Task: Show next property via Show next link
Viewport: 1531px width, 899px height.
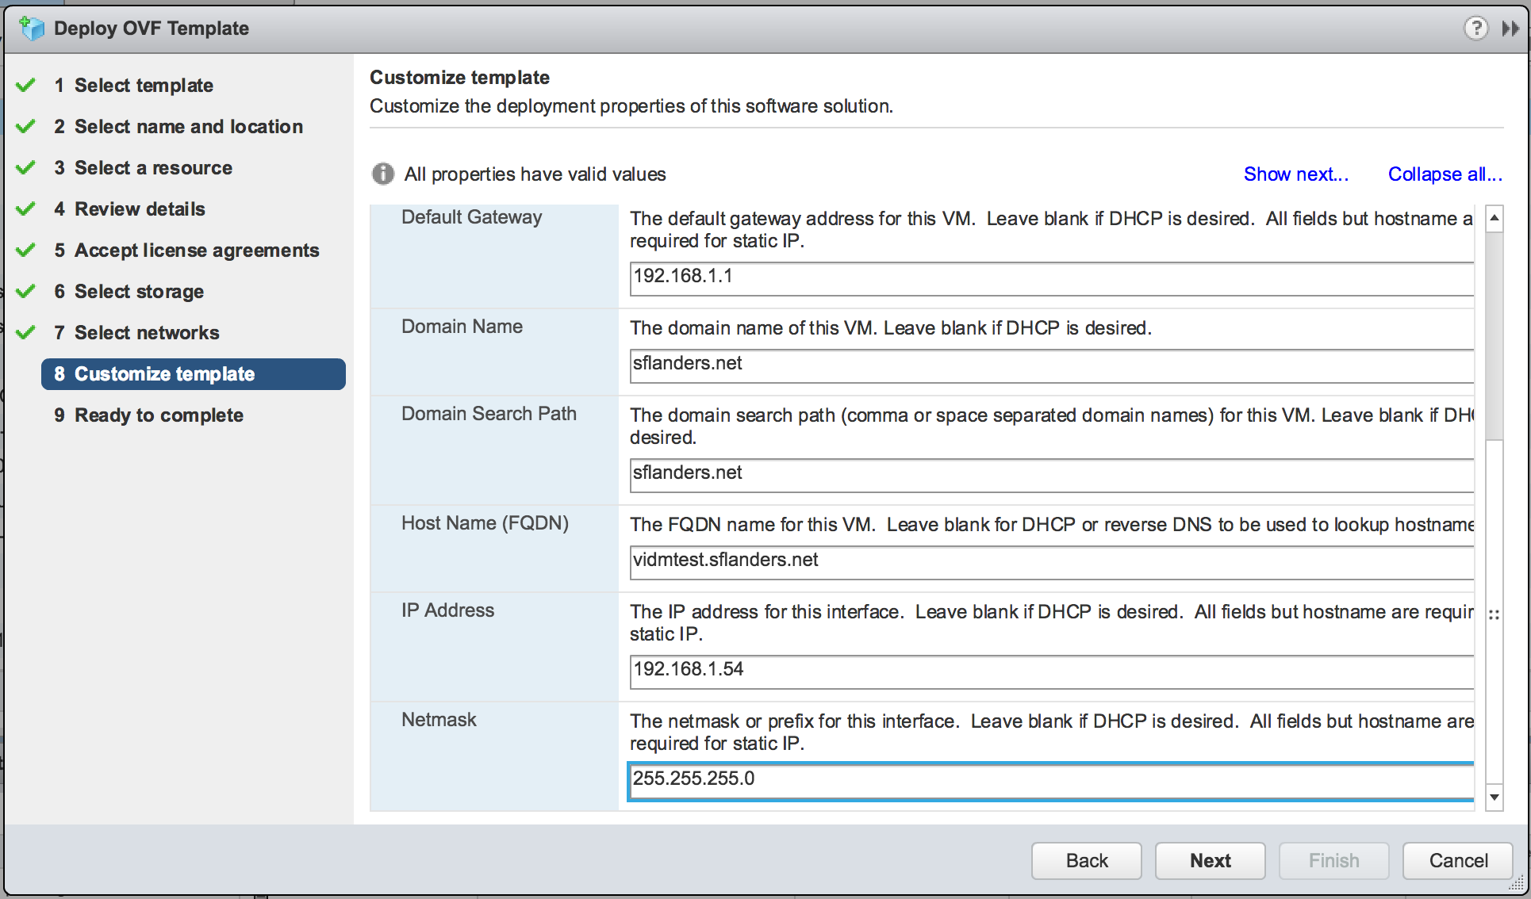Action: pyautogui.click(x=1295, y=174)
